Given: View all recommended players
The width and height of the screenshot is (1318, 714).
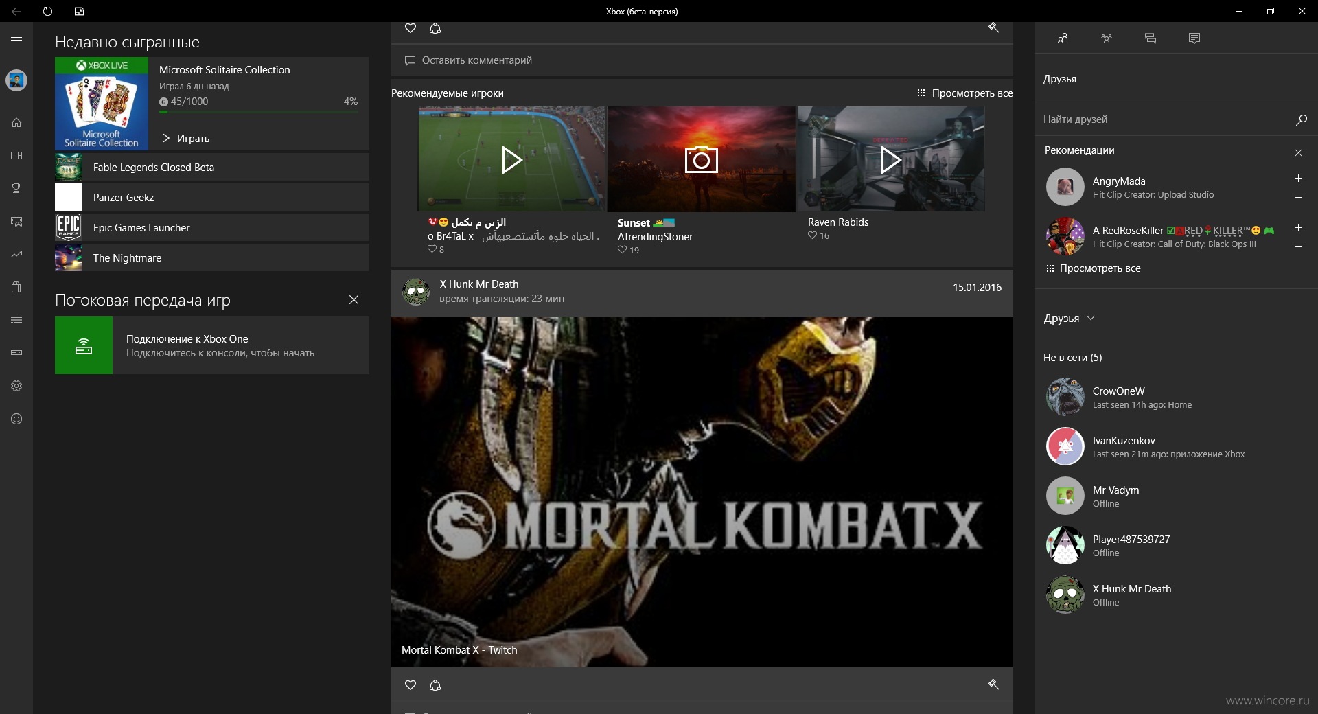Looking at the screenshot, I should [964, 93].
